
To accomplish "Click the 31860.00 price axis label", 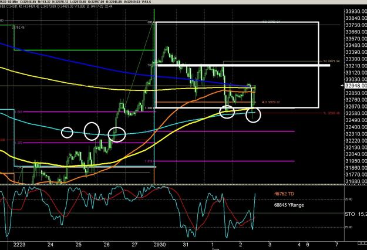I will point(356,168).
